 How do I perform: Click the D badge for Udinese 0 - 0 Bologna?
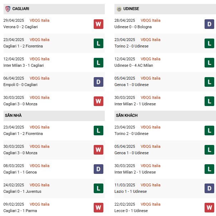(x=209, y=24)
